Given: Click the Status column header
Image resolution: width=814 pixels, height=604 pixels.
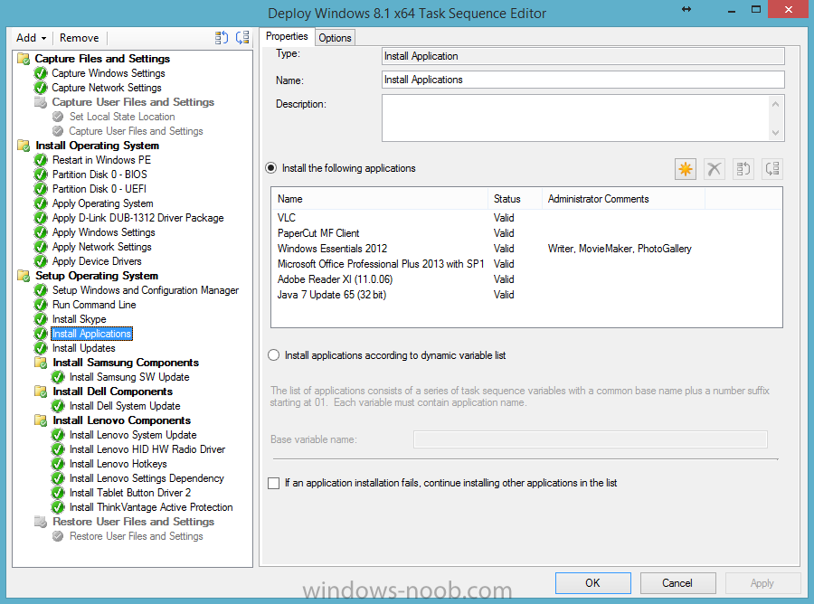Looking at the screenshot, I should (515, 199).
